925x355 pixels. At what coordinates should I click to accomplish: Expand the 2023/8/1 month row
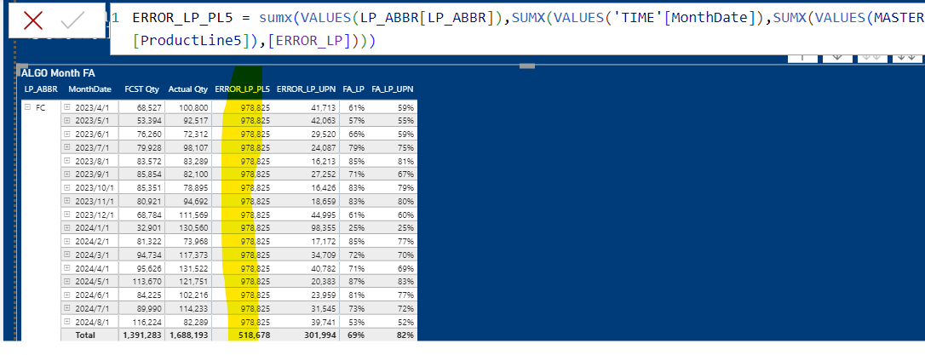point(66,160)
